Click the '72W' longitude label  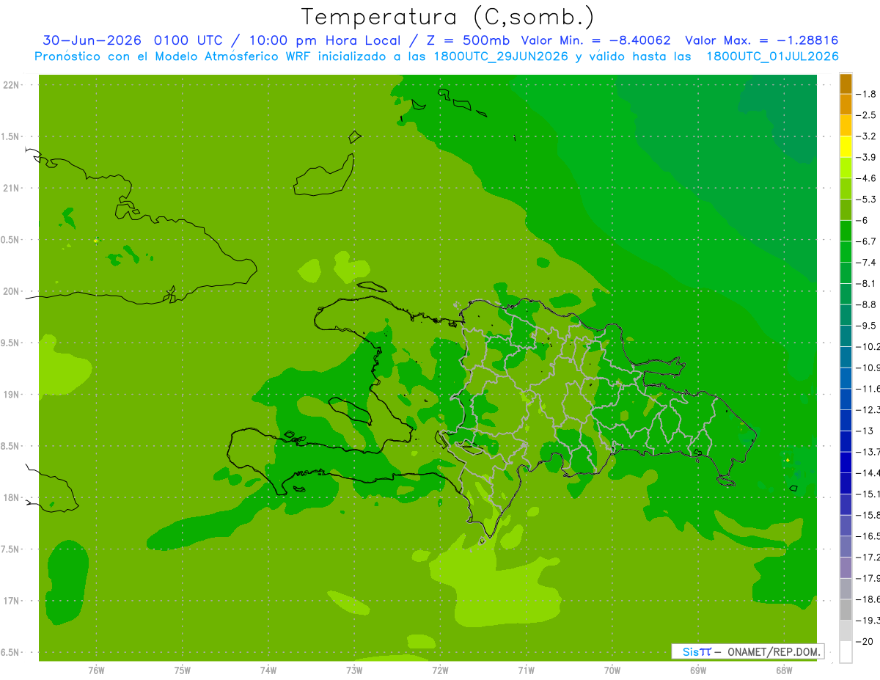tap(440, 670)
